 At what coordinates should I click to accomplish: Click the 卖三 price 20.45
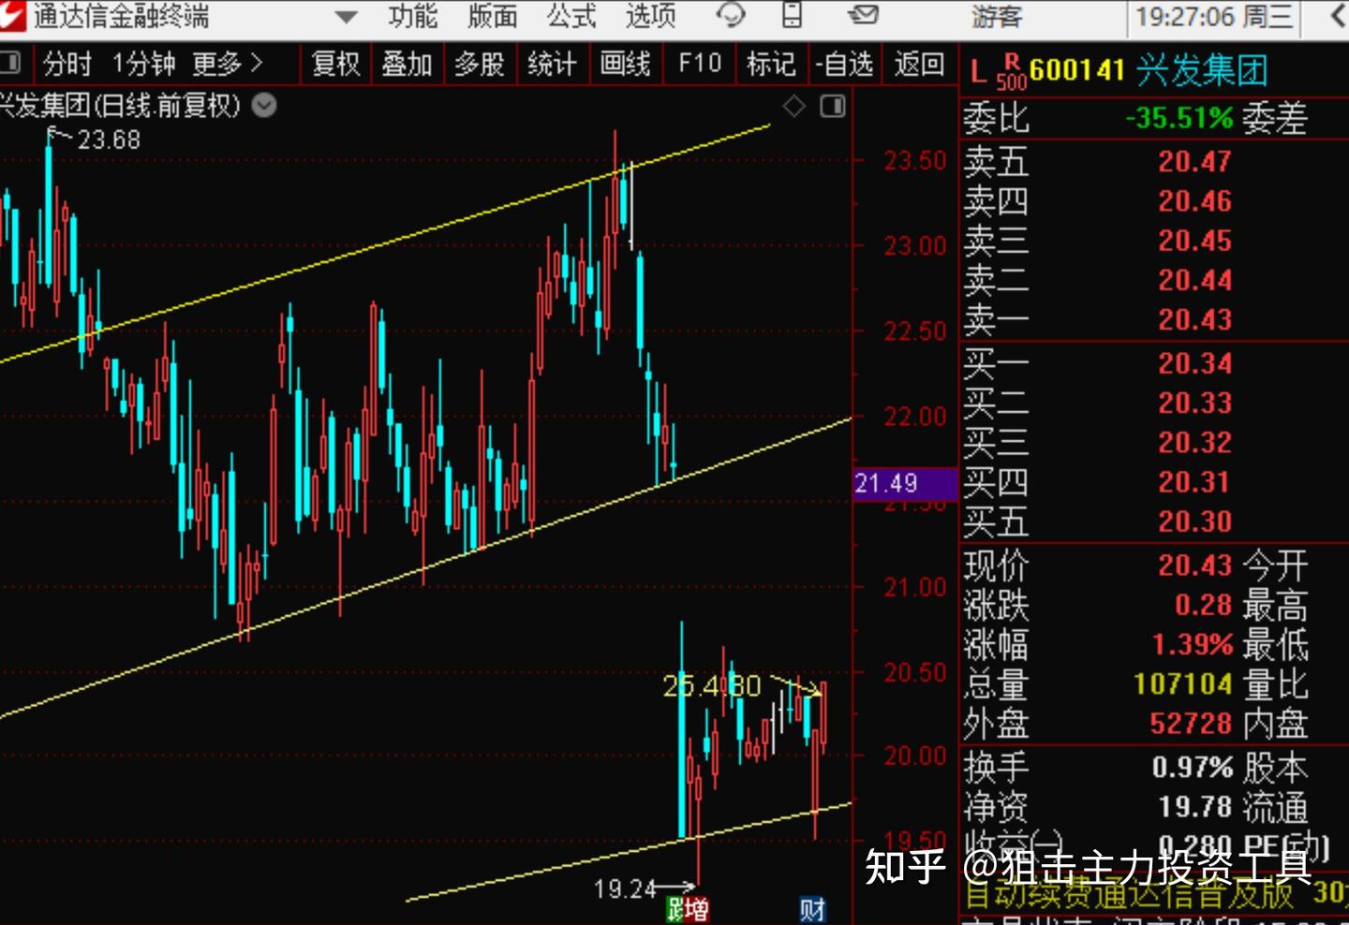[x=1195, y=241]
